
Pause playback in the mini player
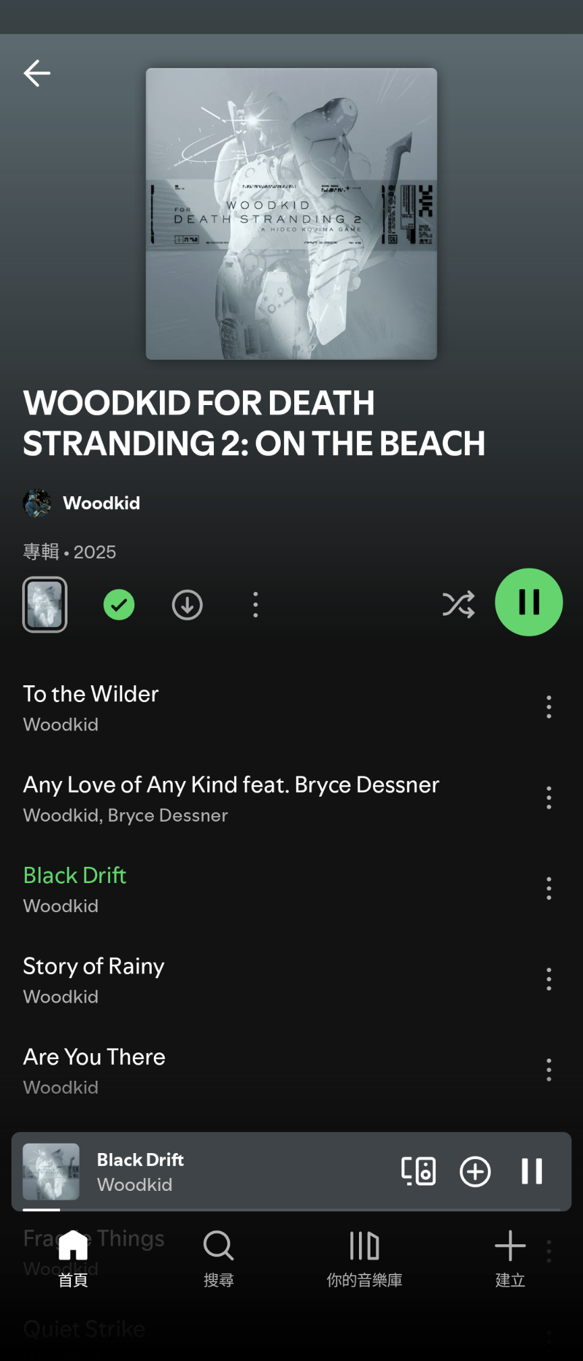click(532, 1171)
